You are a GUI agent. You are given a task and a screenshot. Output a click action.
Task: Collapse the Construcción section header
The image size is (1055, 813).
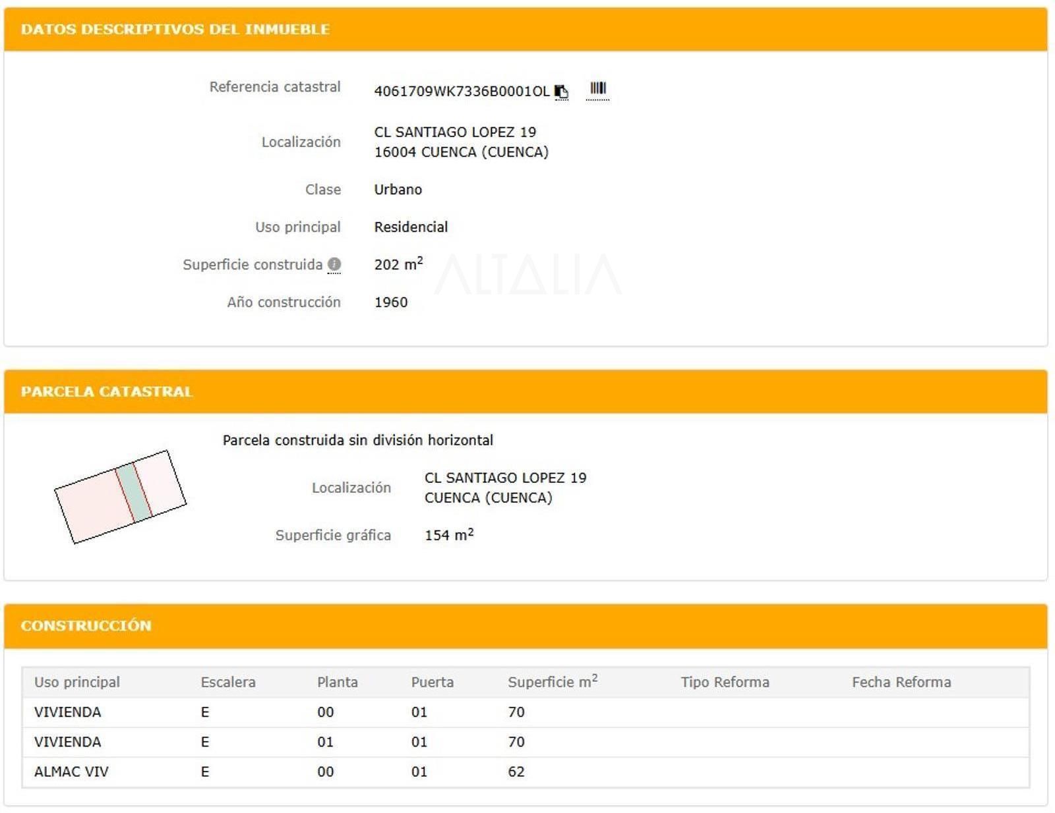(x=86, y=626)
